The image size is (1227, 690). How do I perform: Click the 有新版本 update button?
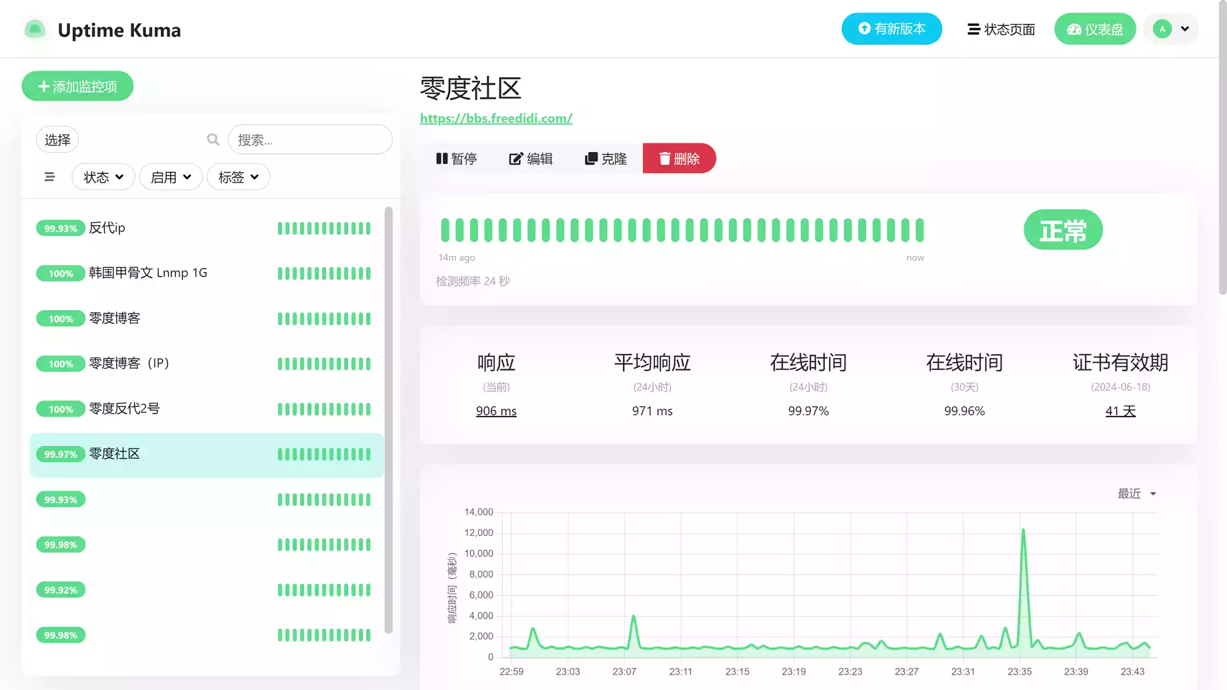click(892, 29)
